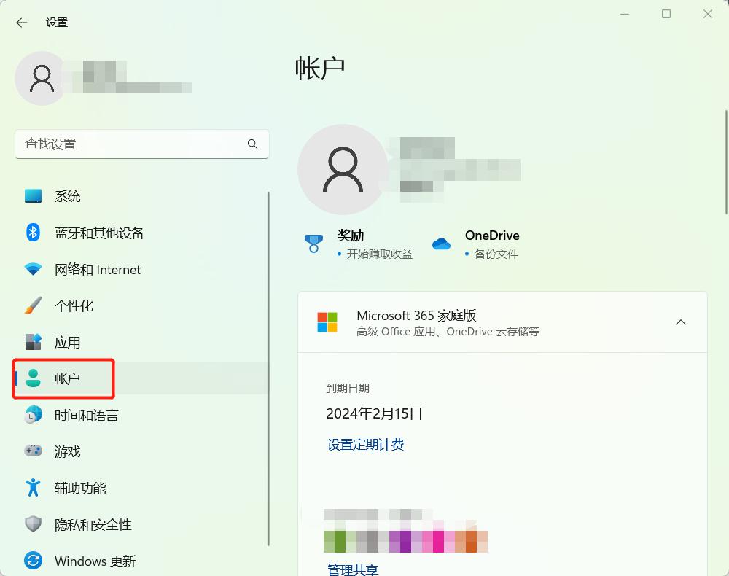Screen dimensions: 729x576
Task: Select 网络和 Internet settings
Action: point(32,269)
